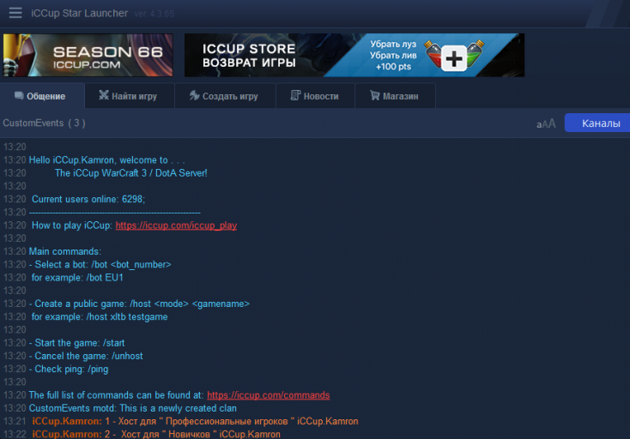
Task: Click the 'Current users online: 6298;' line
Action: click(88, 200)
